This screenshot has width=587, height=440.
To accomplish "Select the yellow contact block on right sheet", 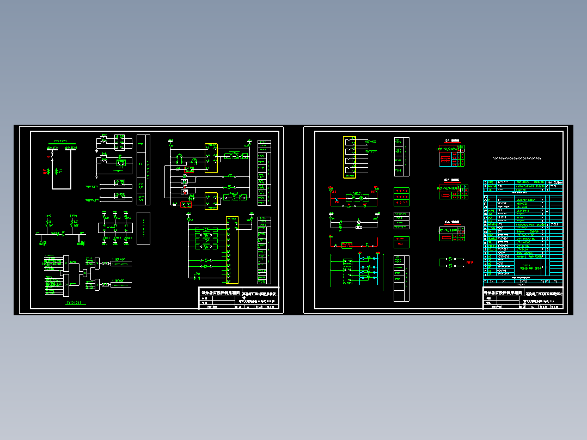I will (x=350, y=157).
